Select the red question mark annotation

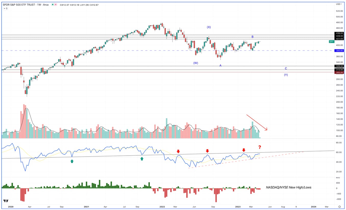click(x=260, y=147)
